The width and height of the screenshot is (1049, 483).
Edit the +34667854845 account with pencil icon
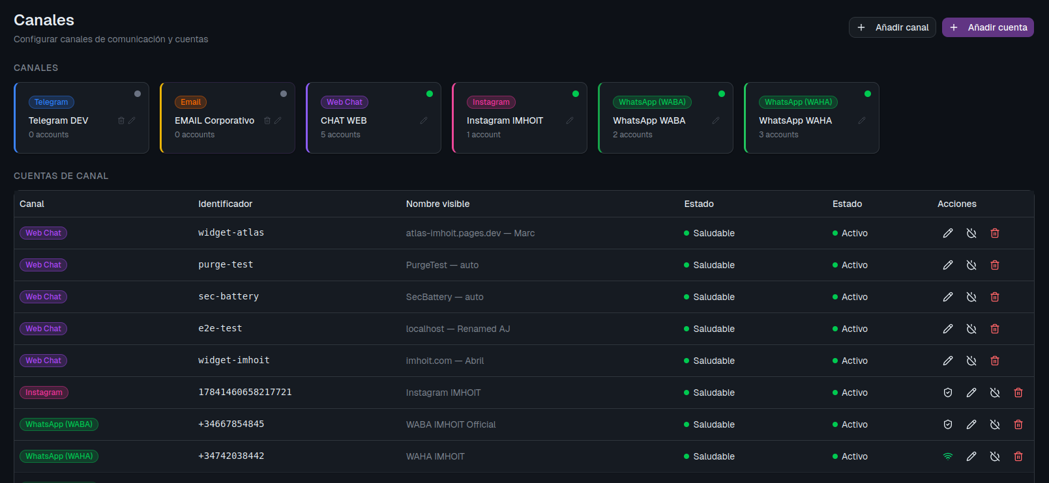click(x=971, y=424)
